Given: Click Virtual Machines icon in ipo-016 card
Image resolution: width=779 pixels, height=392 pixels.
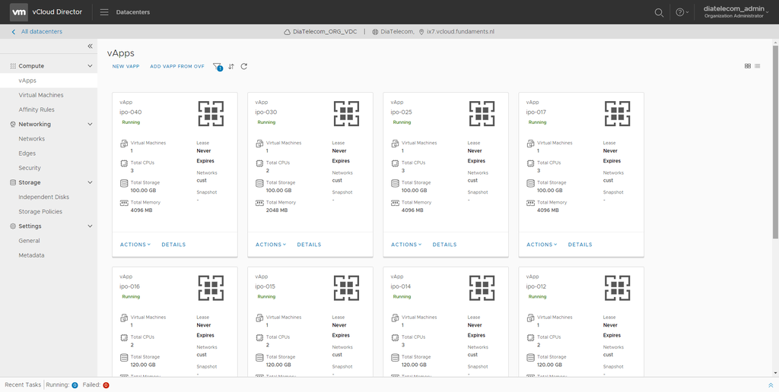Looking at the screenshot, I should [124, 318].
